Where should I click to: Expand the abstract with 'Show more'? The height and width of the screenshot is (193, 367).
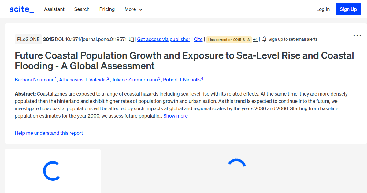click(x=175, y=116)
